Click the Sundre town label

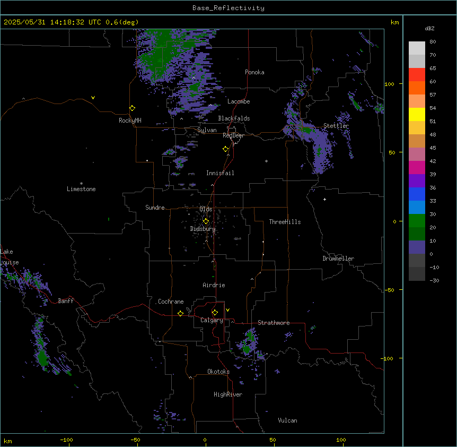pyautogui.click(x=155, y=208)
